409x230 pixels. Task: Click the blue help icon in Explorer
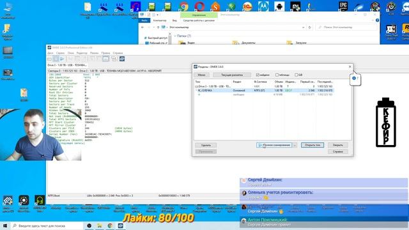click(377, 20)
